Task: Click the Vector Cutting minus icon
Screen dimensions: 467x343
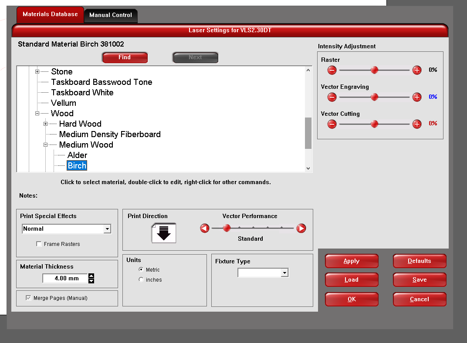Action: [332, 124]
